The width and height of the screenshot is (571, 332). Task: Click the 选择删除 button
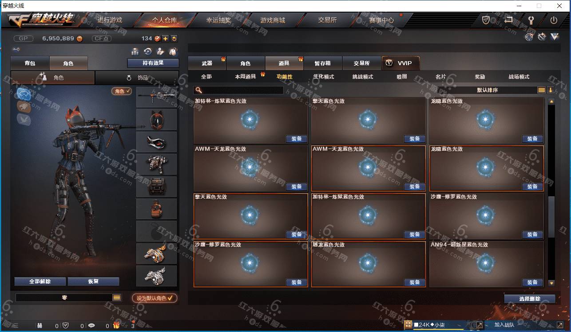coord(530,299)
